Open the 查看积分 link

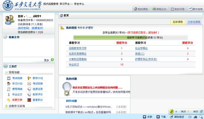(38, 100)
